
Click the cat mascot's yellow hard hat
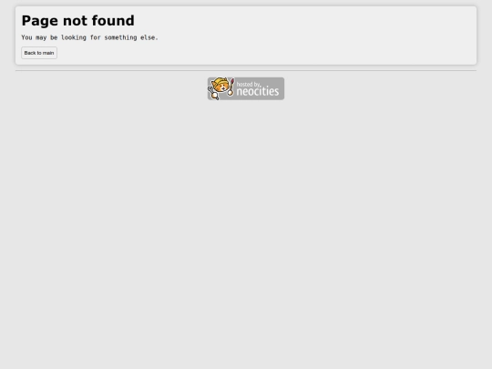(220, 83)
